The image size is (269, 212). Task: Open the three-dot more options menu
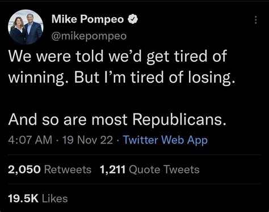pos(256,20)
